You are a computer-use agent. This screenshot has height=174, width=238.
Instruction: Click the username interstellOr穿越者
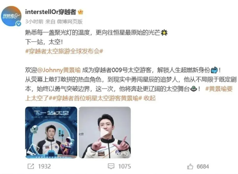(51, 12)
